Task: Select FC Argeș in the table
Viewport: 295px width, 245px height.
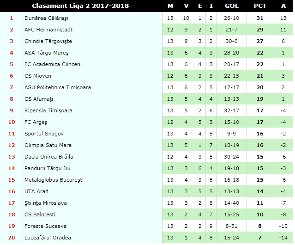Action: pos(36,122)
